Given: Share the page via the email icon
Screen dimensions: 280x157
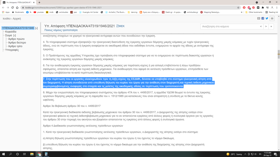Looking at the screenshot, I should [x=259, y=19].
